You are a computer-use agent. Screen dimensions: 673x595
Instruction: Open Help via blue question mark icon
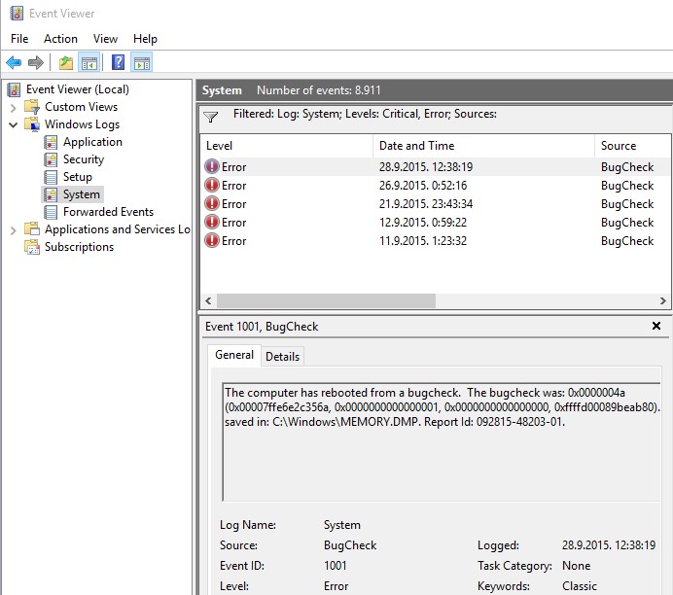(x=118, y=63)
